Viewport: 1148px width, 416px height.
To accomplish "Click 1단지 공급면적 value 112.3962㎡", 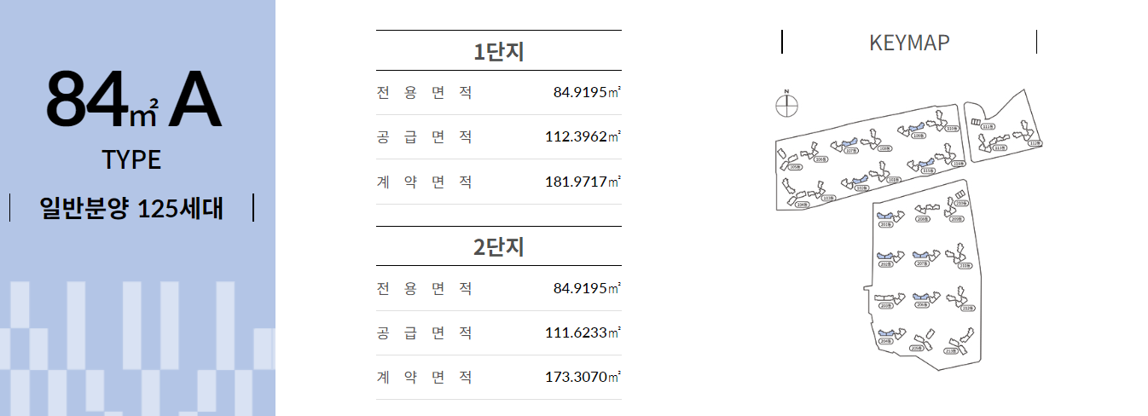I will (x=583, y=136).
